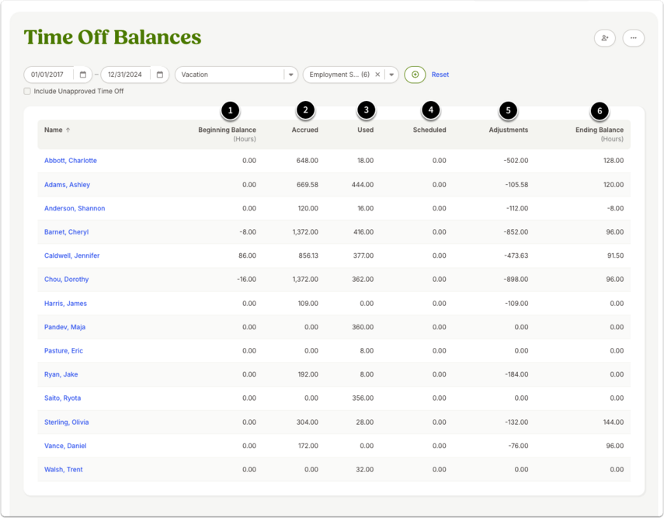This screenshot has height=518, width=664.
Task: Edit the 01/01/2017 start date field
Action: [47, 75]
